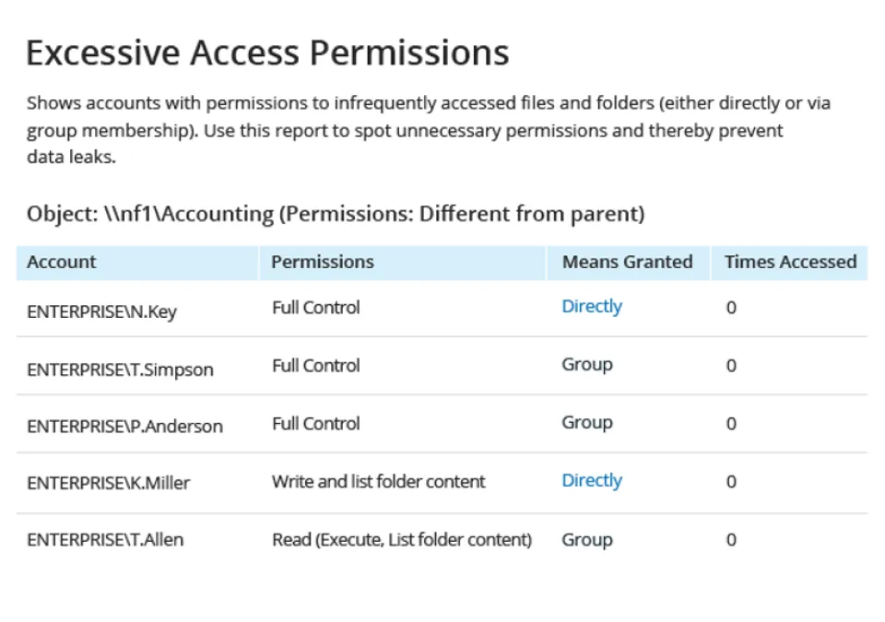Click the ENTERPRISE\T.Simpson account cell
Image resolution: width=885 pixels, height=622 pixels.
click(120, 370)
